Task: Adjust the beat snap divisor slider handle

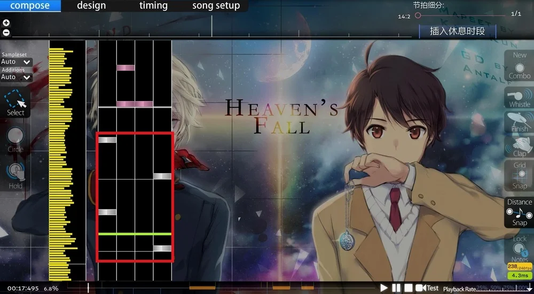Action: [418, 16]
